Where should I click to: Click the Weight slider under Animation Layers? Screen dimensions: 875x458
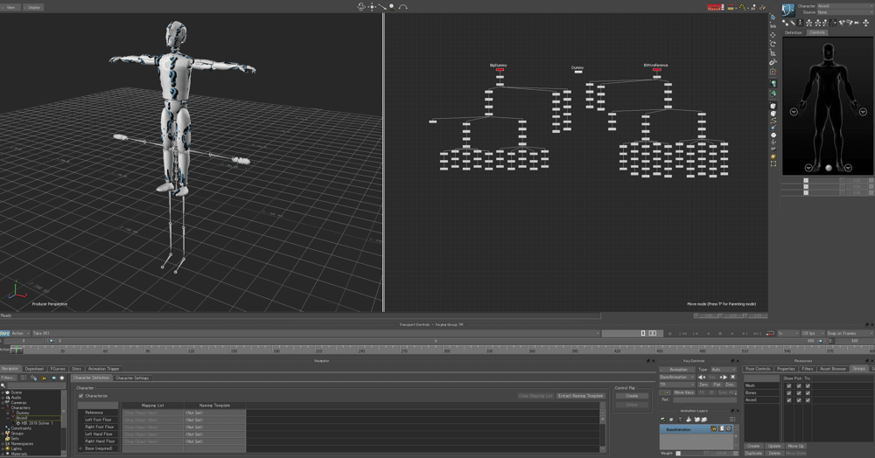[693, 453]
